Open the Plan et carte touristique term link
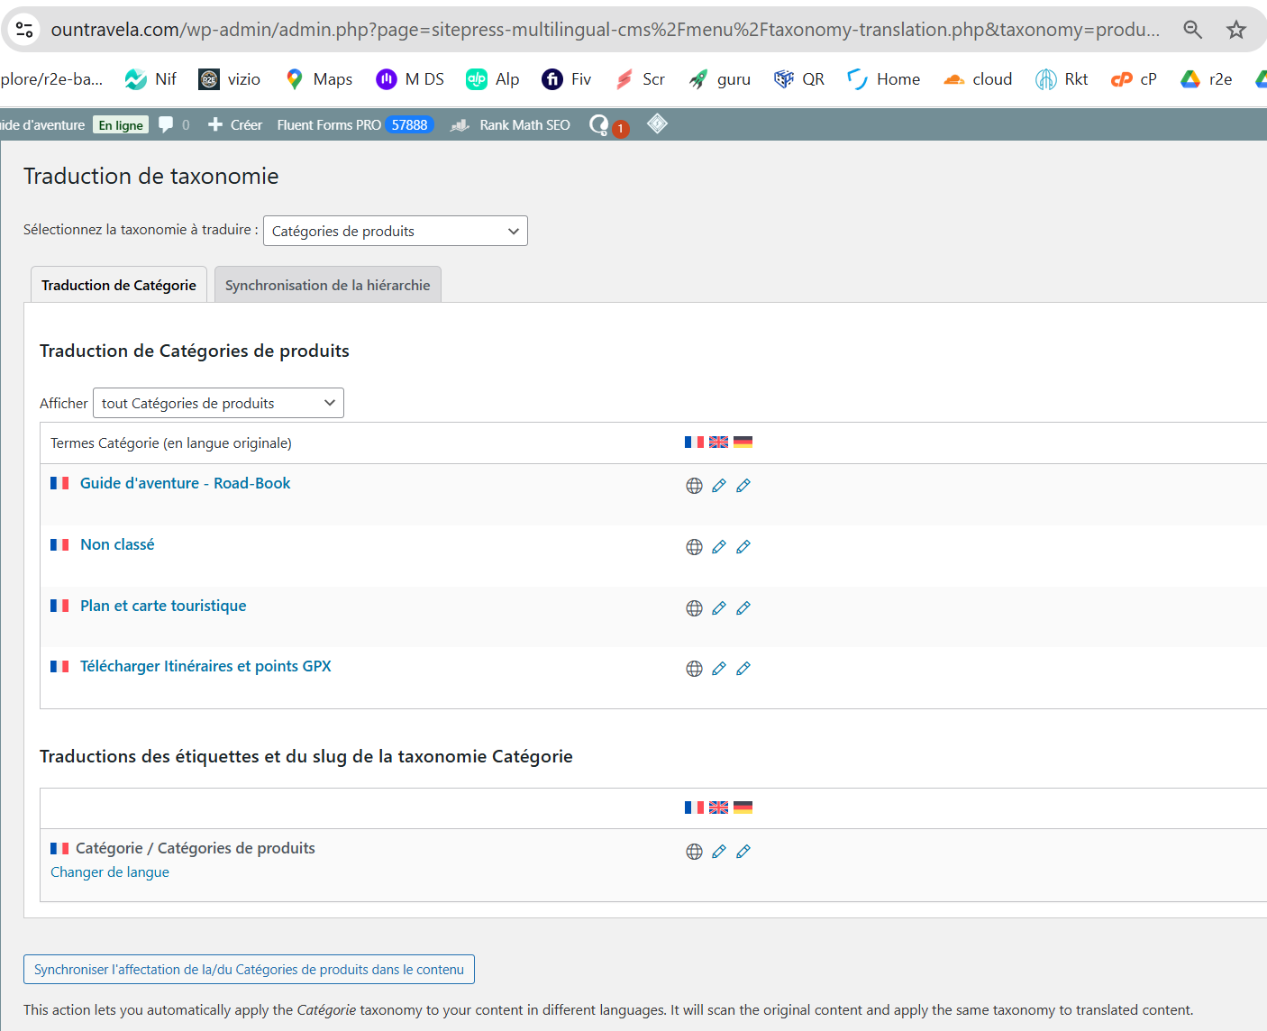This screenshot has width=1267, height=1031. click(163, 606)
